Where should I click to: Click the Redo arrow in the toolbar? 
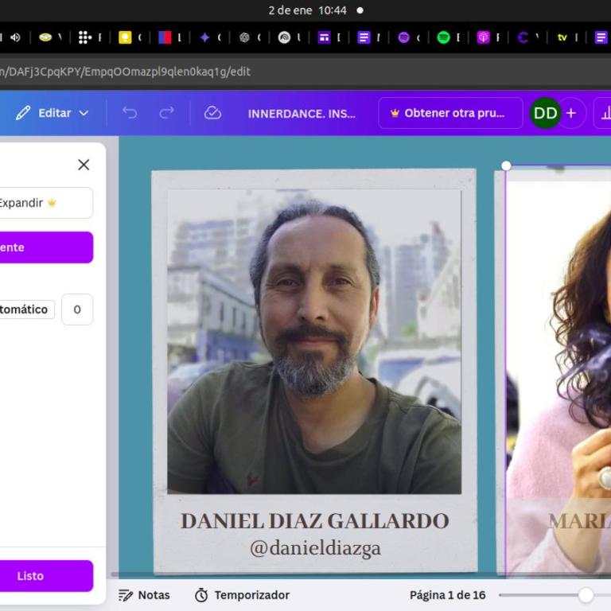tap(166, 113)
